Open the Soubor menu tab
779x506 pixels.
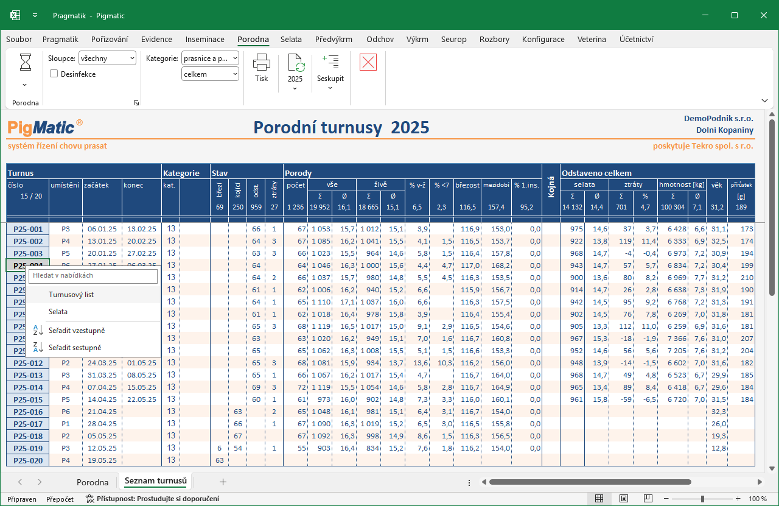point(19,40)
